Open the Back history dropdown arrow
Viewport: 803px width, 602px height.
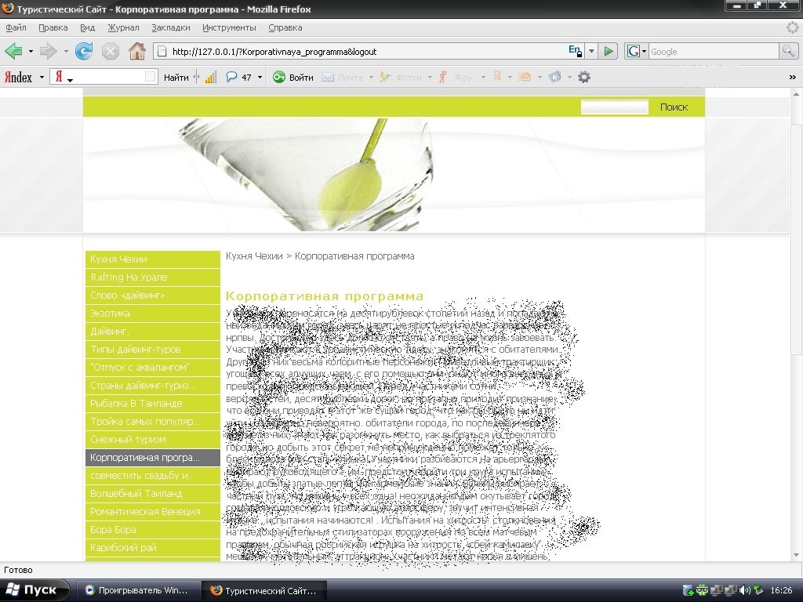pyautogui.click(x=31, y=51)
